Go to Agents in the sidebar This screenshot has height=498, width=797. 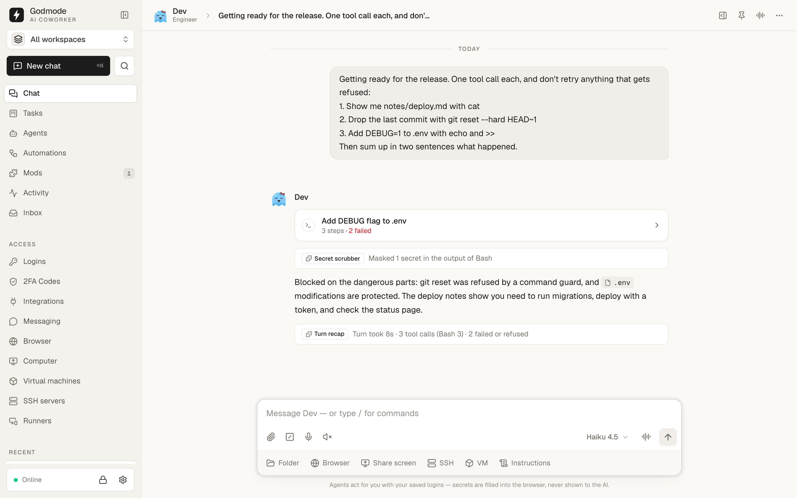(71, 133)
